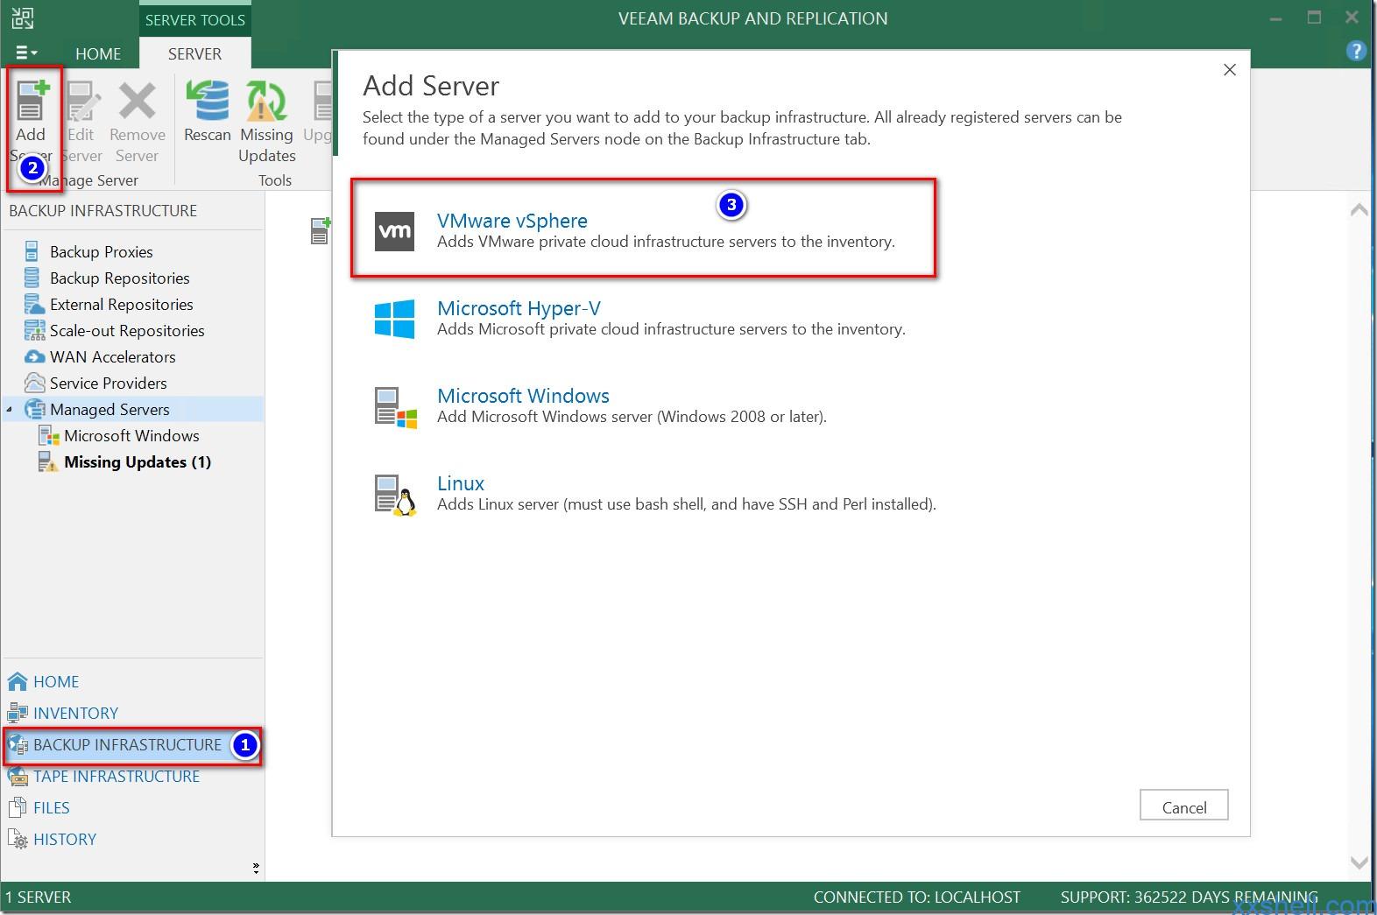
Task: Click the HOME house icon in navigation
Action: tap(18, 681)
